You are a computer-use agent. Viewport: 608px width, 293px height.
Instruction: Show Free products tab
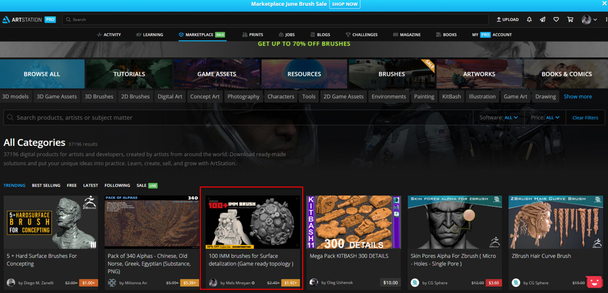pyautogui.click(x=72, y=185)
